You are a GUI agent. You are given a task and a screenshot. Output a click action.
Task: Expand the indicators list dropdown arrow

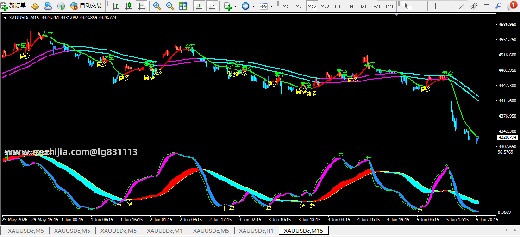coord(235,6)
